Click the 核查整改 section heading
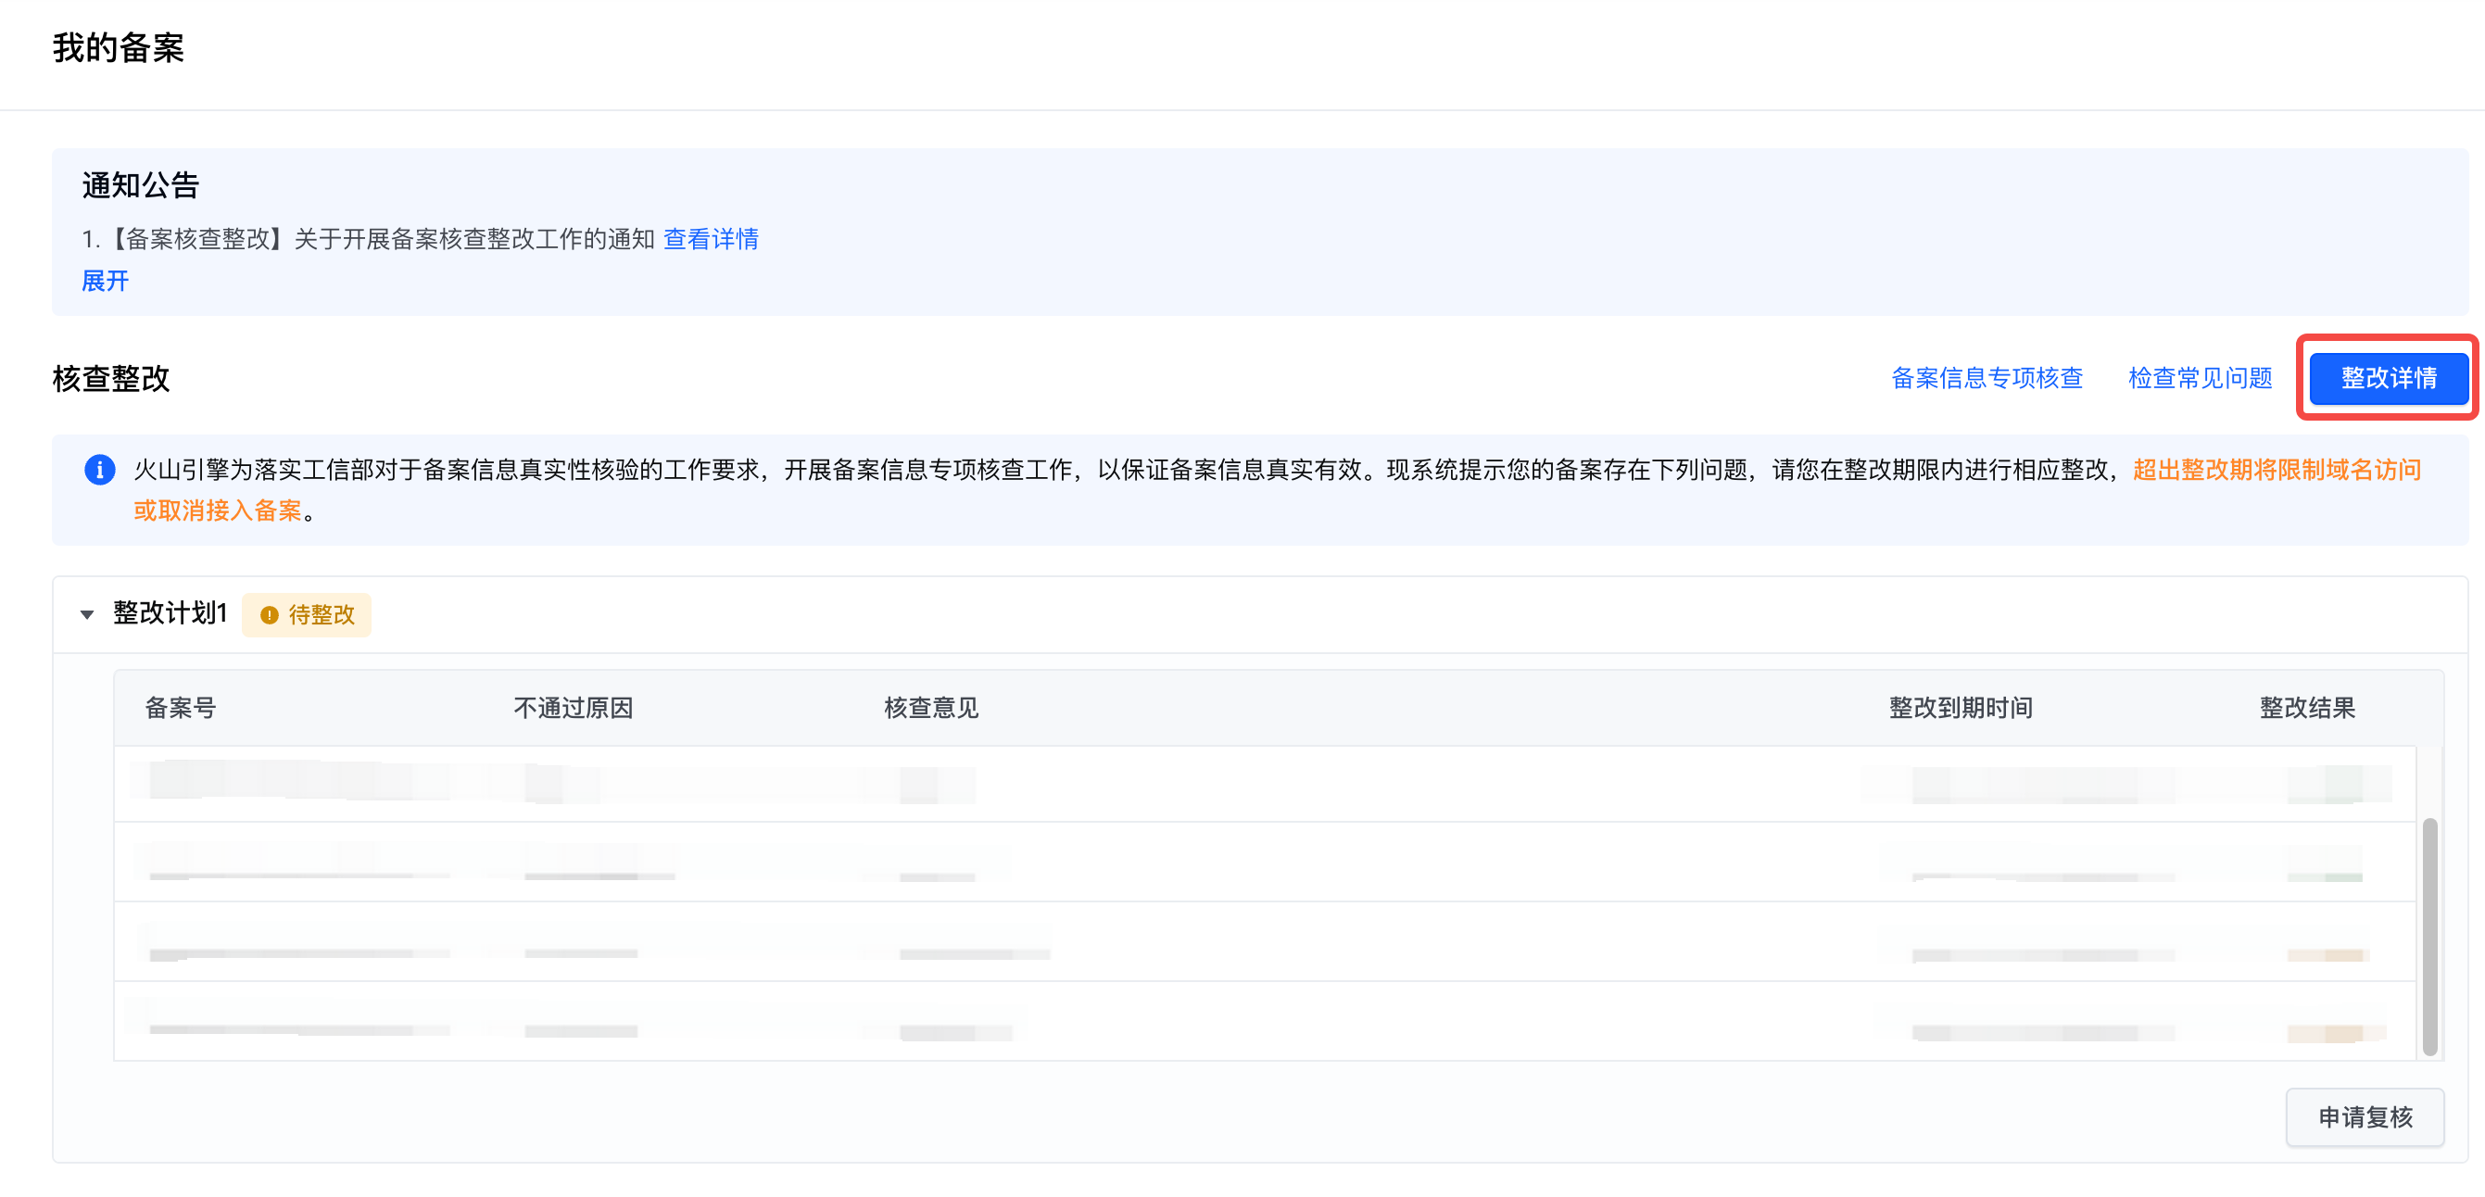Viewport: 2485px width, 1197px height. (x=112, y=378)
